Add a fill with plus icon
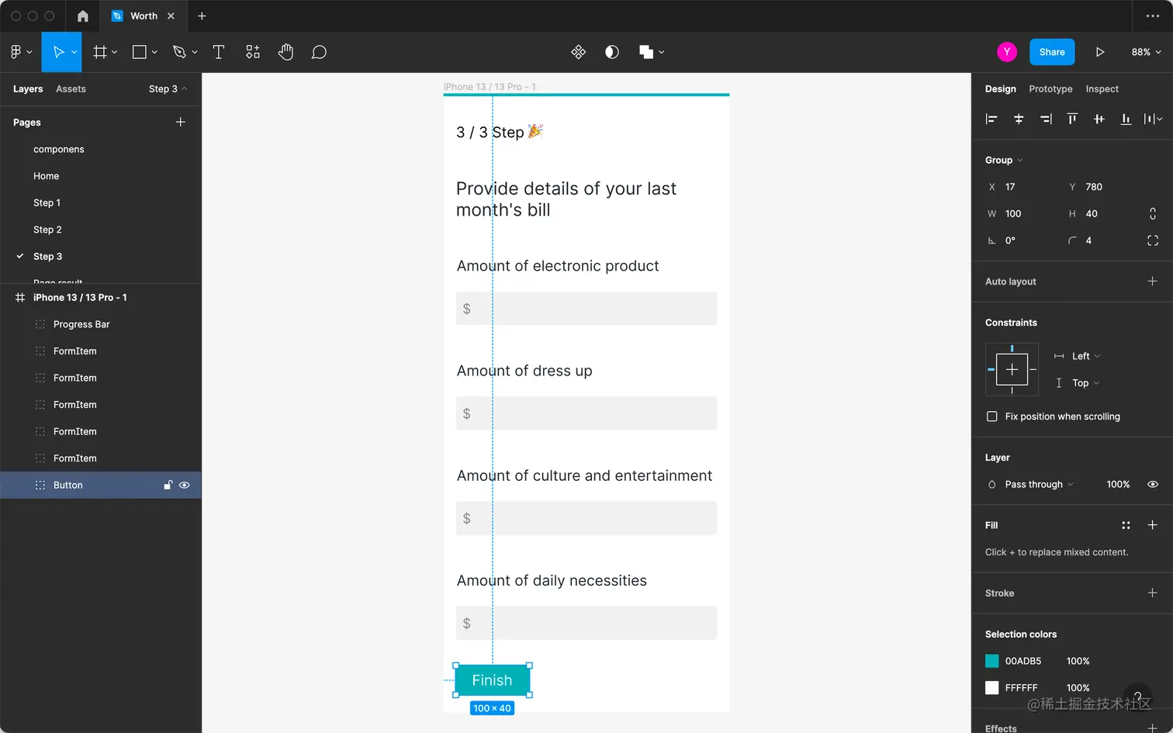The width and height of the screenshot is (1173, 733). click(x=1153, y=525)
